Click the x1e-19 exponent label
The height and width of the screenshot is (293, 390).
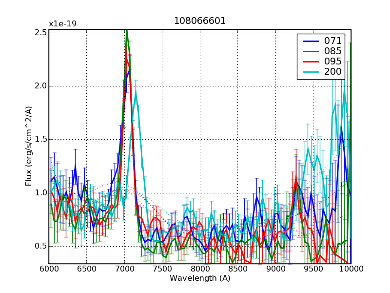[62, 24]
